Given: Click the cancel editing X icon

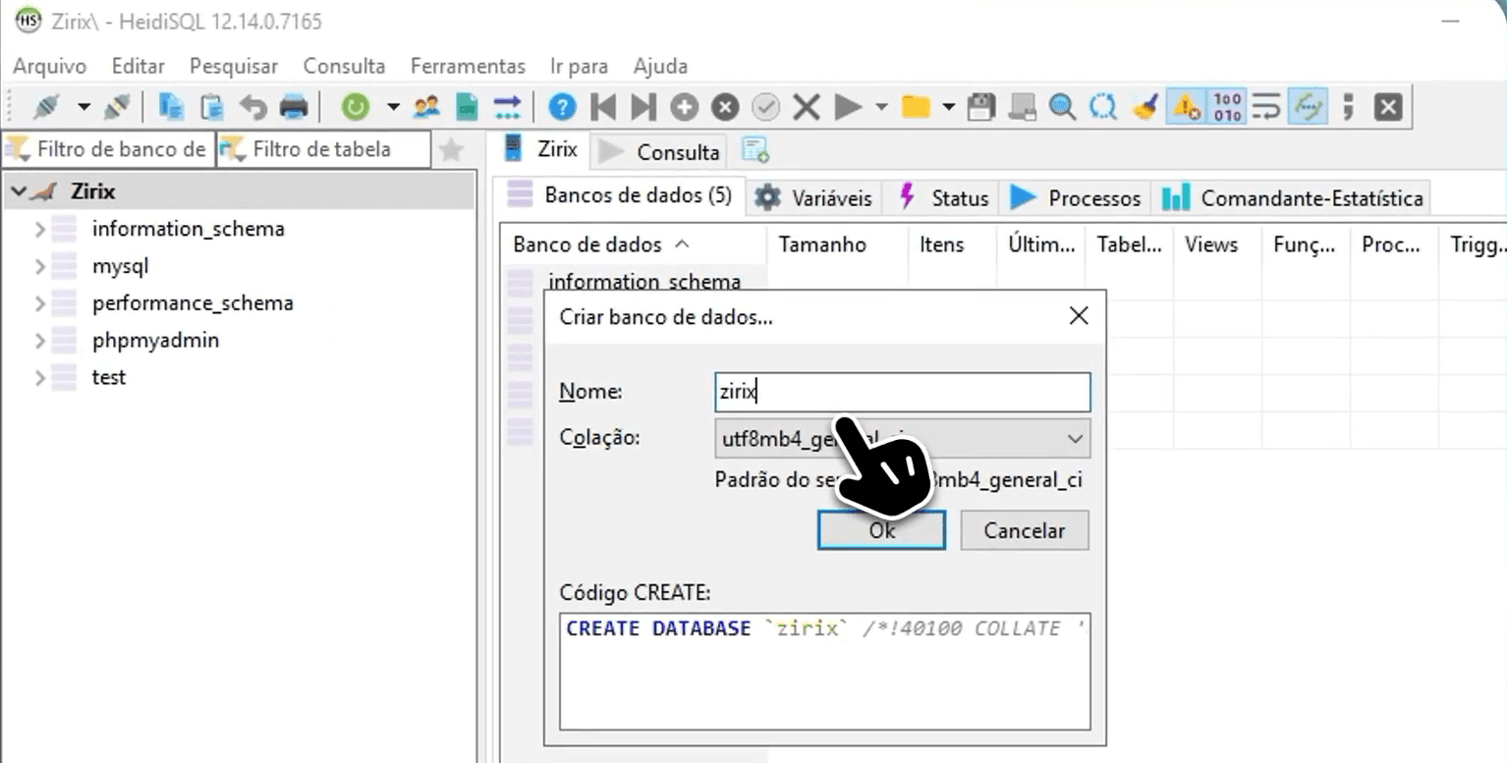Looking at the screenshot, I should tap(807, 106).
